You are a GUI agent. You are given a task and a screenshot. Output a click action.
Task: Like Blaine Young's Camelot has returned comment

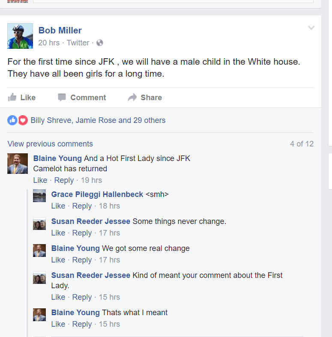pyautogui.click(x=40, y=180)
